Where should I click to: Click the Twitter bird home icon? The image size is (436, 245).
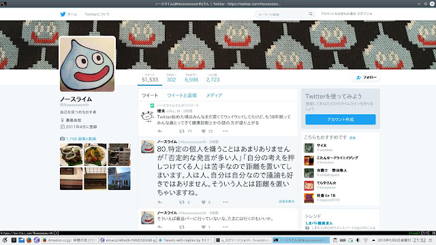tap(63, 14)
